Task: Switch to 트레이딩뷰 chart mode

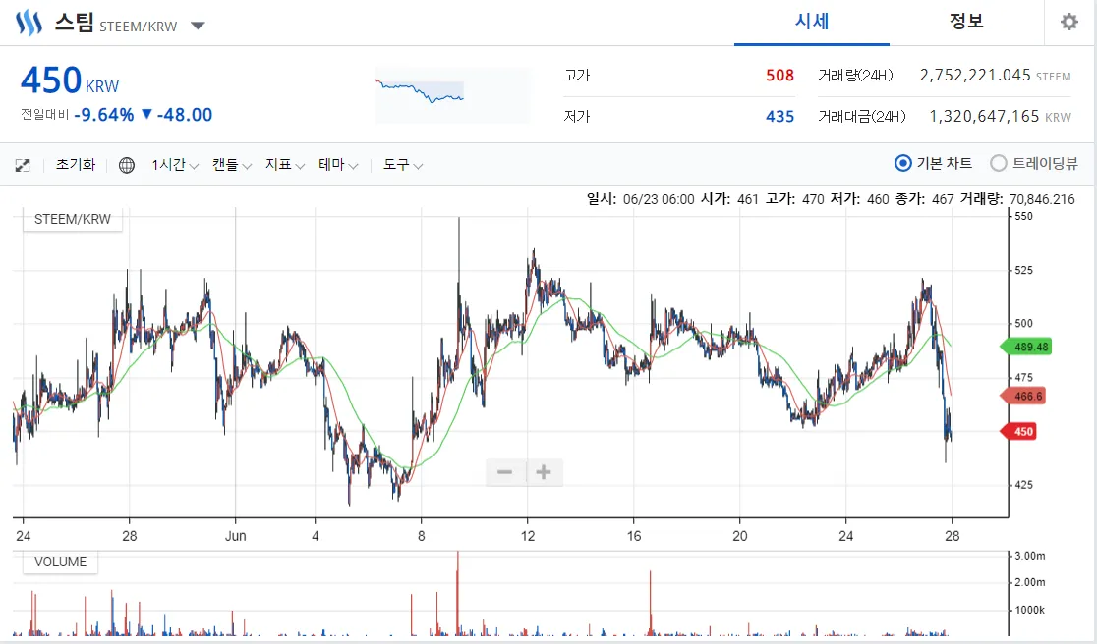Action: 999,163
